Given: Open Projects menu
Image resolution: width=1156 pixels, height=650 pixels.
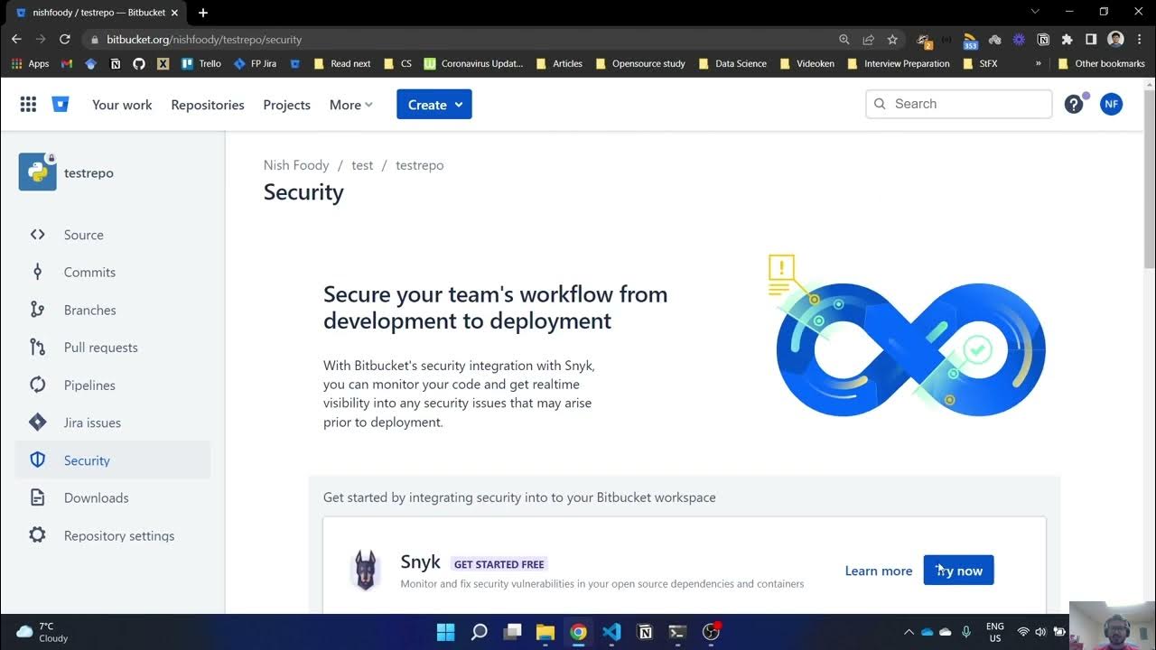Looking at the screenshot, I should pyautogui.click(x=287, y=105).
